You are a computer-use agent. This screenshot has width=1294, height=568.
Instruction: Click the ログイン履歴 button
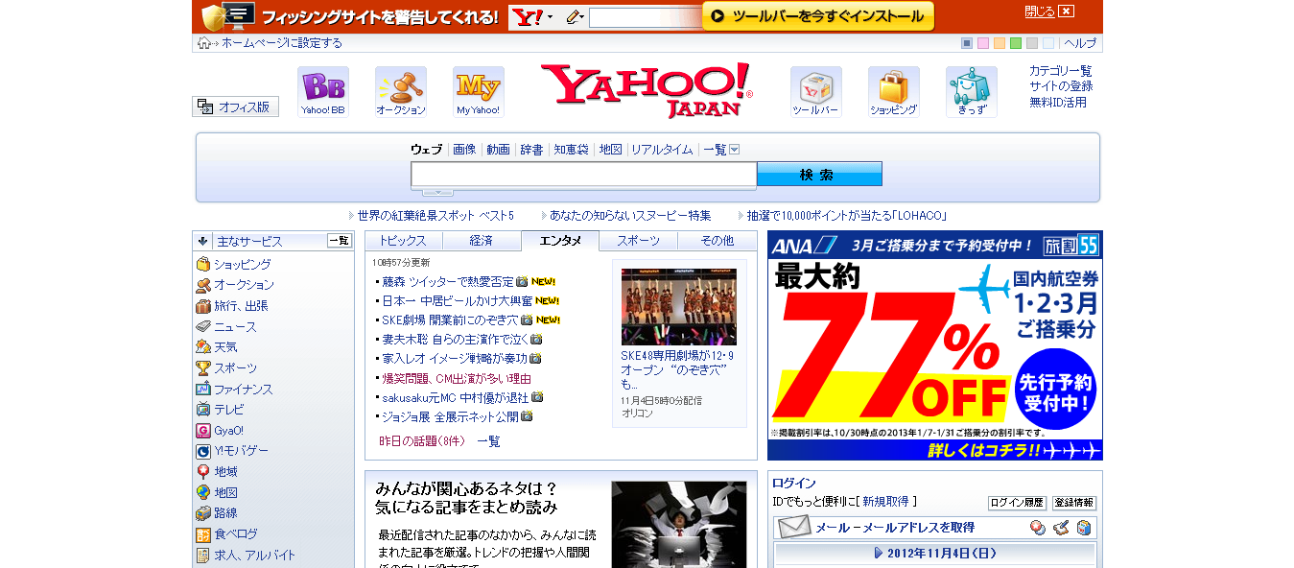pos(1017,503)
